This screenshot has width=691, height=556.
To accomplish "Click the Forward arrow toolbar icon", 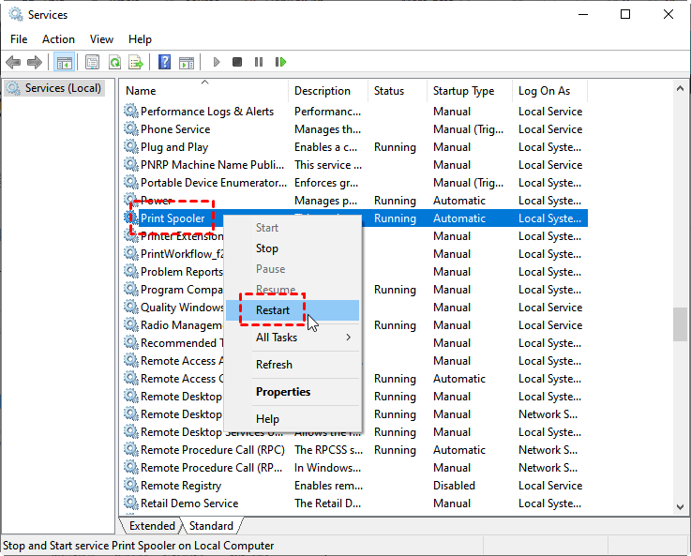I will (x=35, y=62).
